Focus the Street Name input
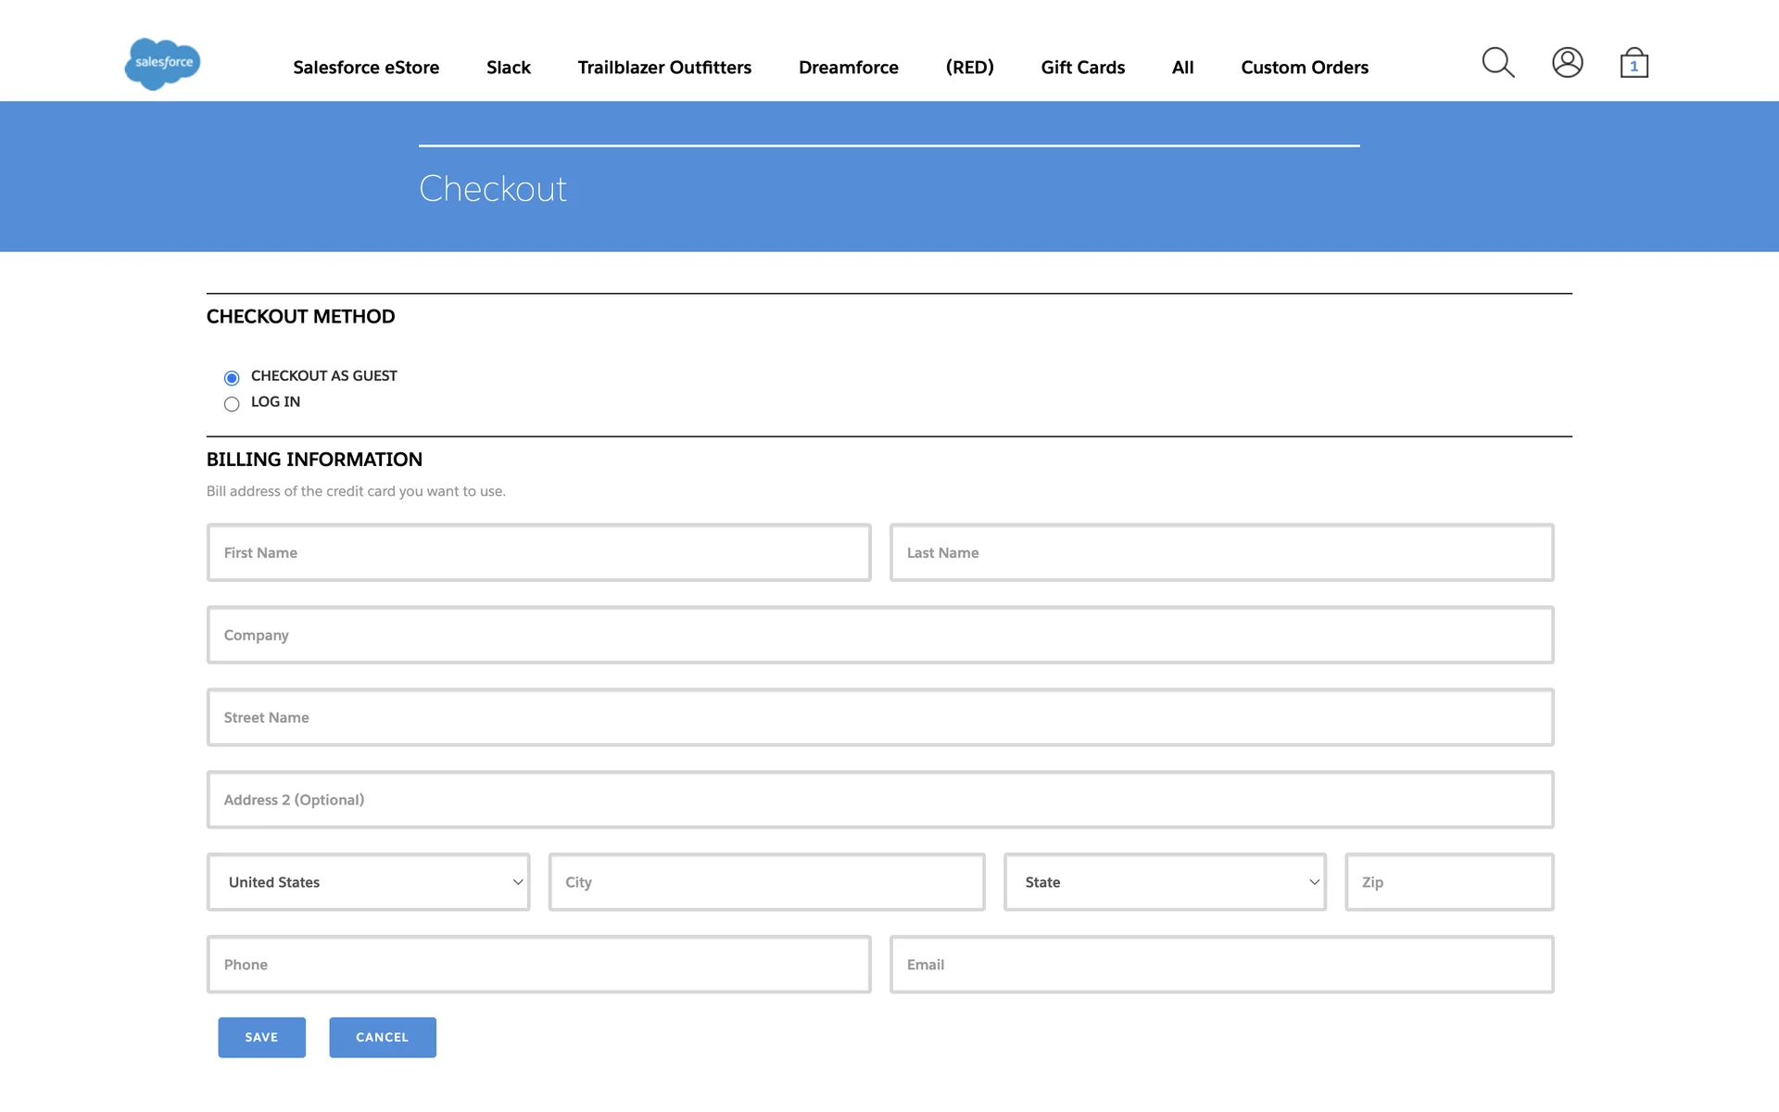This screenshot has width=1779, height=1112. tap(879, 717)
